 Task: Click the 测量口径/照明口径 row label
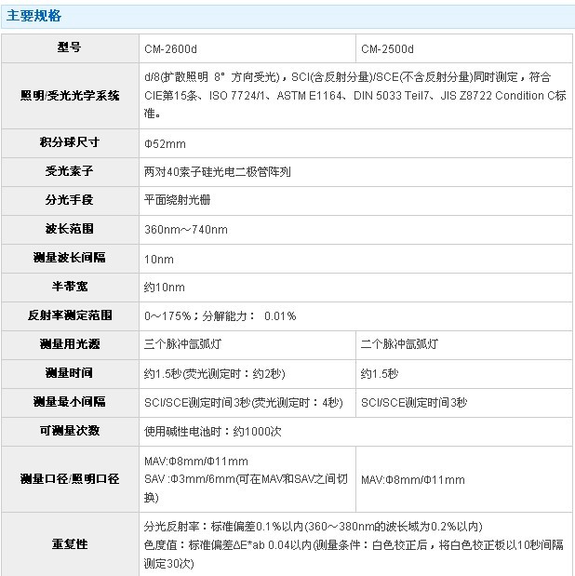pos(70,478)
